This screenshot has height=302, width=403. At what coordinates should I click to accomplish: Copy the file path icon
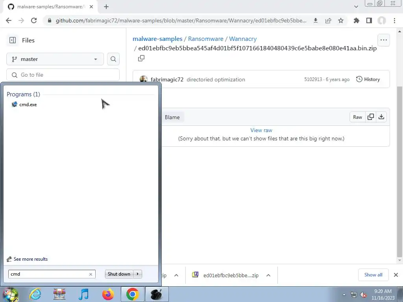141,58
